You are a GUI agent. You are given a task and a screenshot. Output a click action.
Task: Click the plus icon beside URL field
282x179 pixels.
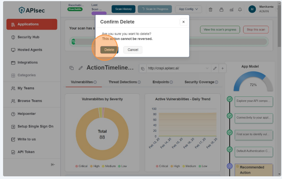[223, 68]
